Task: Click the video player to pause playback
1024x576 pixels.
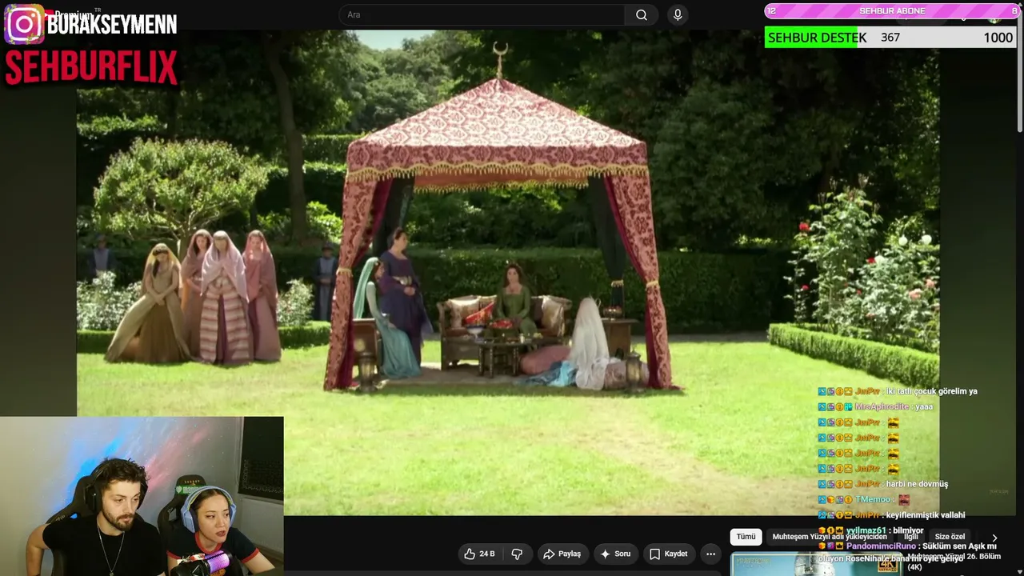Action: (x=508, y=272)
